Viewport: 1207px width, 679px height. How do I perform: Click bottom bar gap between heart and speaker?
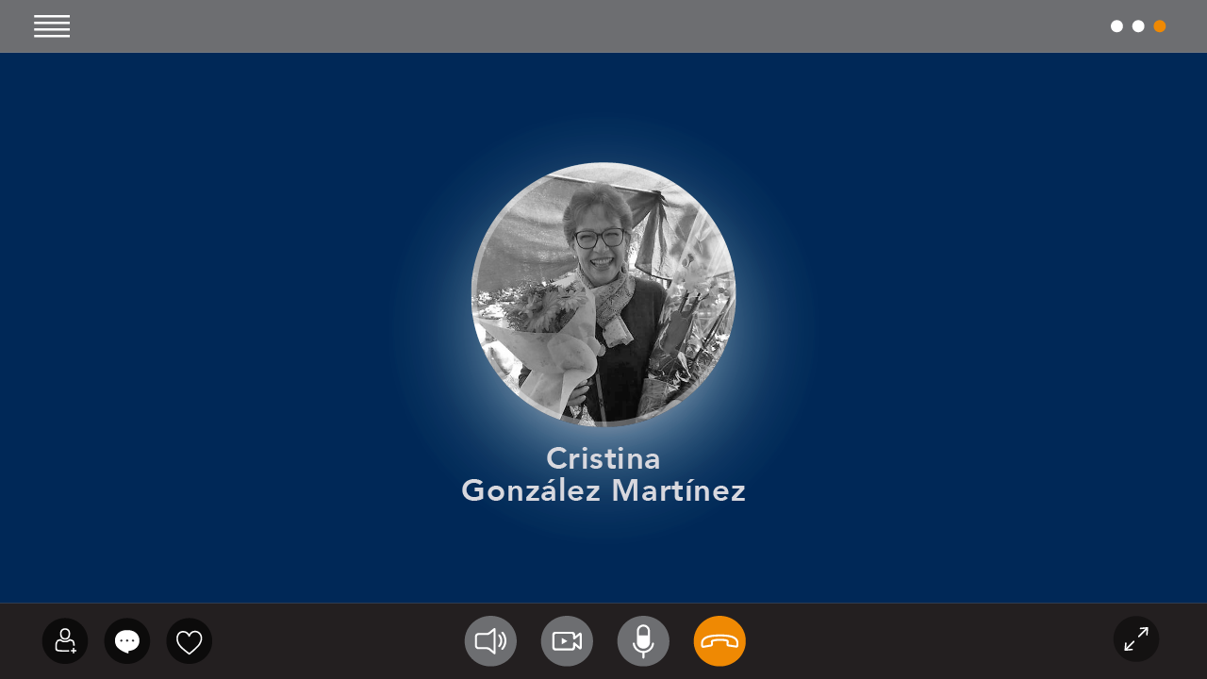pyautogui.click(x=338, y=641)
